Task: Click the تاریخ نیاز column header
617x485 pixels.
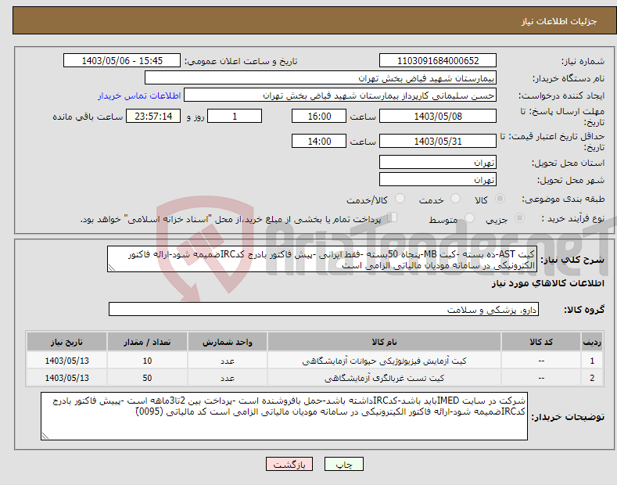Action: point(66,342)
